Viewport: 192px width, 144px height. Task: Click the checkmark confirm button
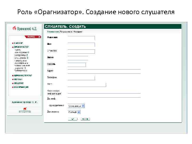coord(73,119)
